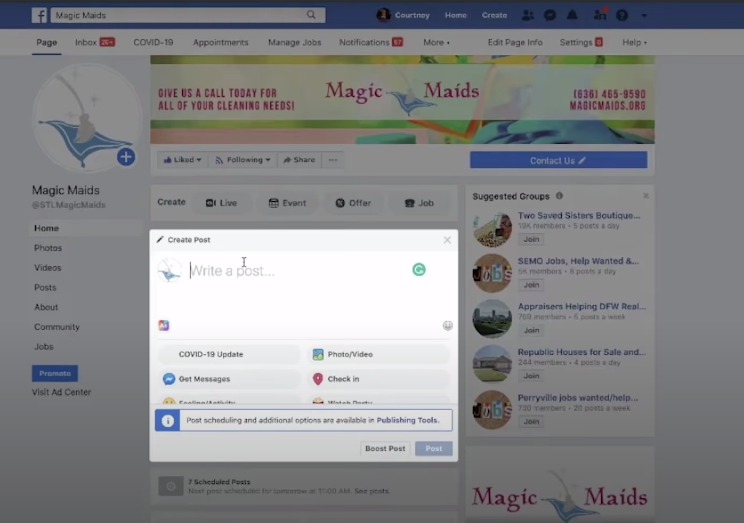Image resolution: width=744 pixels, height=523 pixels.
Task: Open the Appointments tab
Action: click(221, 42)
